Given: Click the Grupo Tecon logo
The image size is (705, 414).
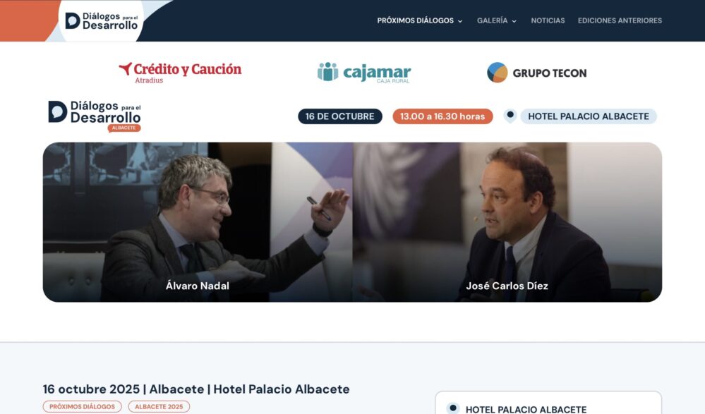Looking at the screenshot, I should pyautogui.click(x=537, y=73).
